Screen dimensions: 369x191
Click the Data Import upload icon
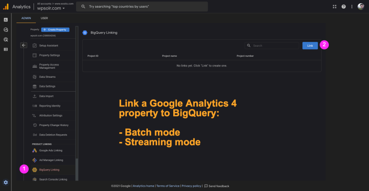pos(34,96)
